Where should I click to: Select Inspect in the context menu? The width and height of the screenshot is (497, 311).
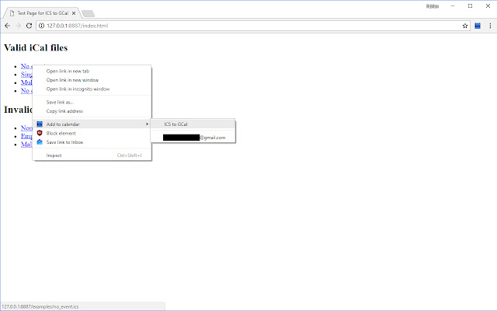click(92, 155)
